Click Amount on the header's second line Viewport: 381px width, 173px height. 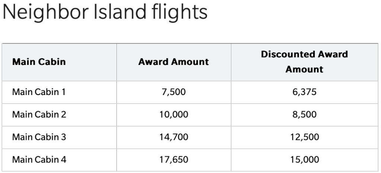point(304,69)
